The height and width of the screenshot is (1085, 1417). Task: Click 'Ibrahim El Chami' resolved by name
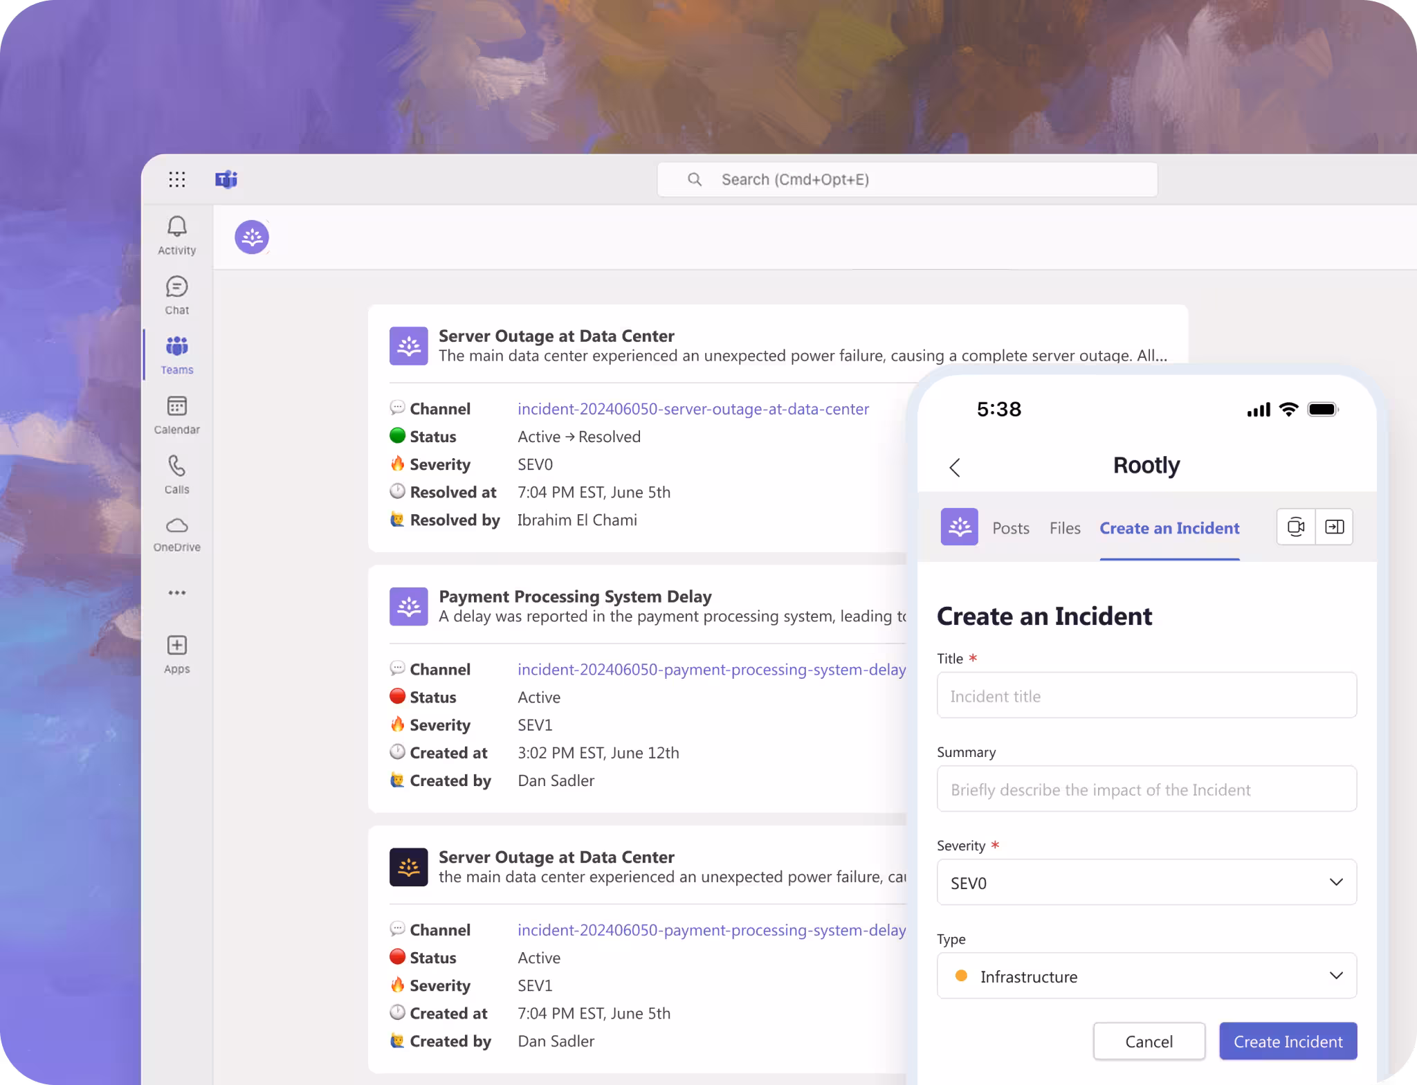577,520
